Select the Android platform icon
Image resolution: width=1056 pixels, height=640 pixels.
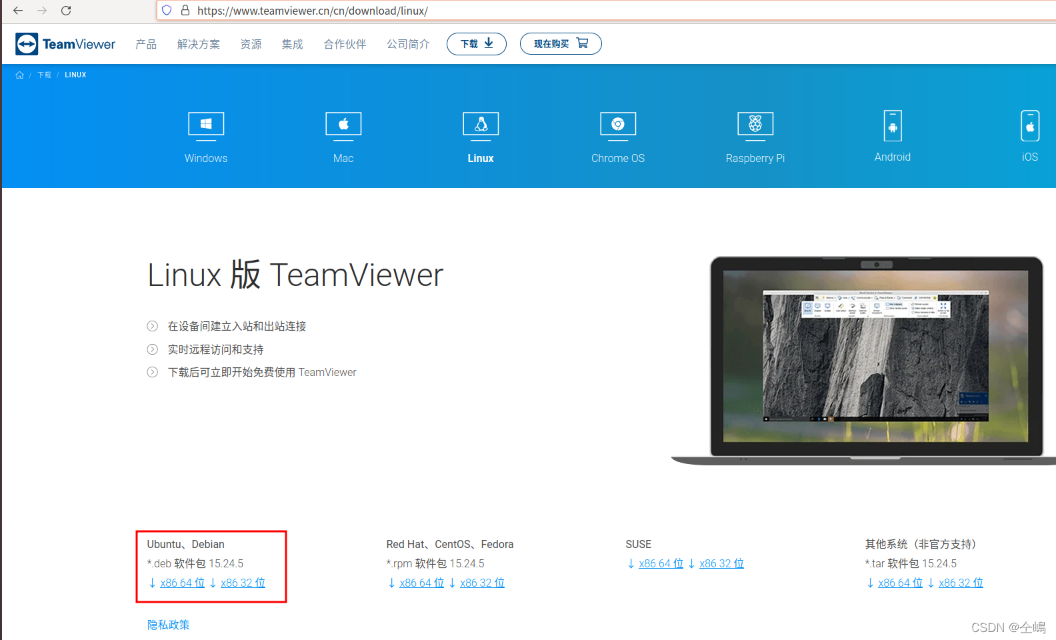(893, 125)
